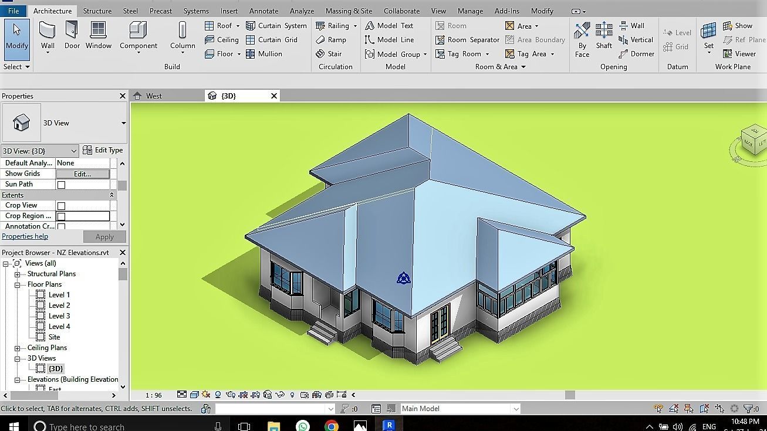Open the Main Model workset dropdown
Viewport: 767px width, 431px height.
516,409
